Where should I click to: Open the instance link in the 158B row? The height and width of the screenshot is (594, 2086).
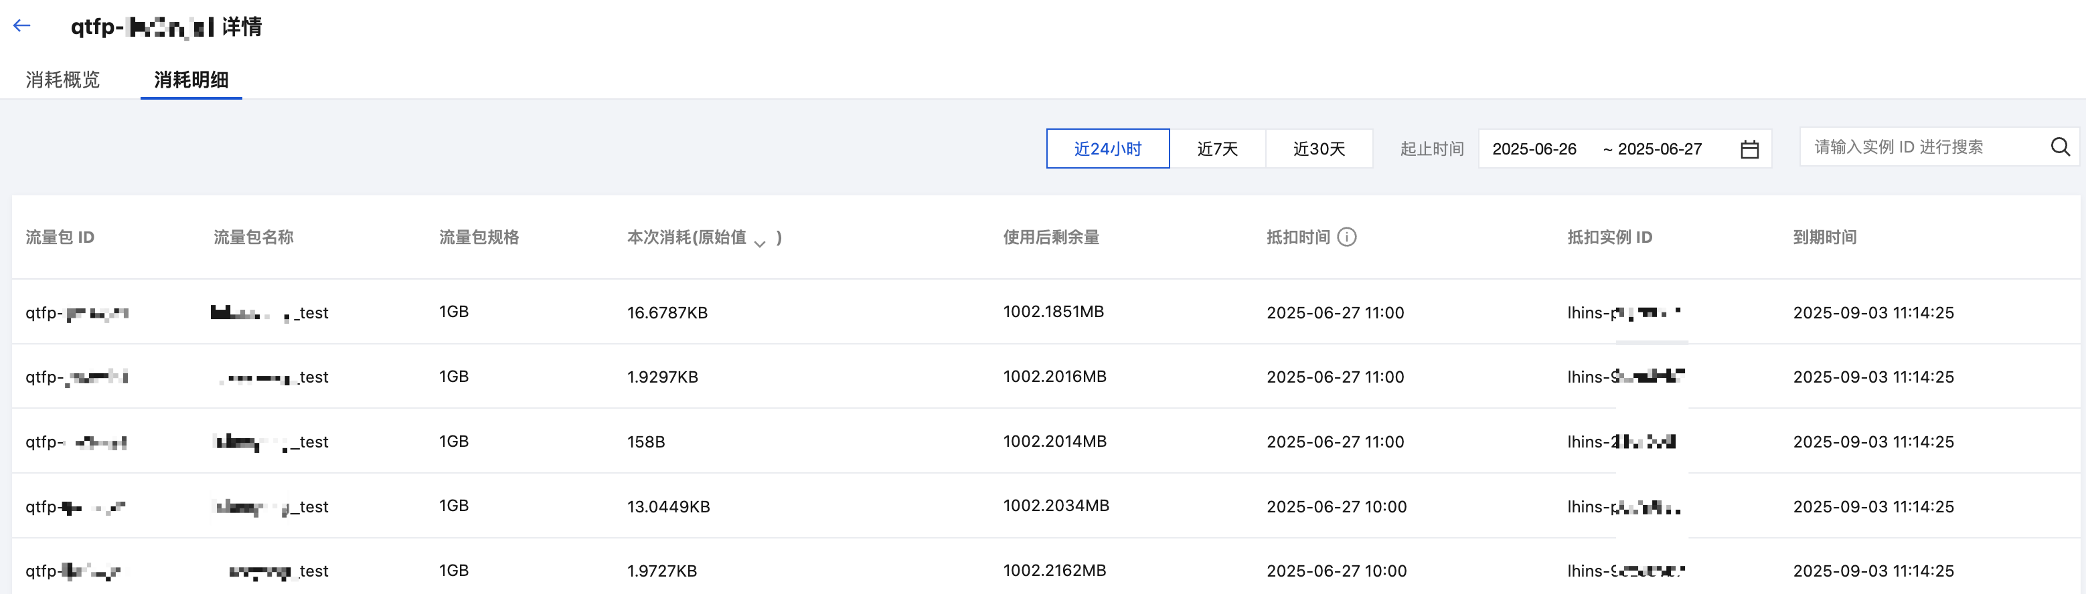1620,442
